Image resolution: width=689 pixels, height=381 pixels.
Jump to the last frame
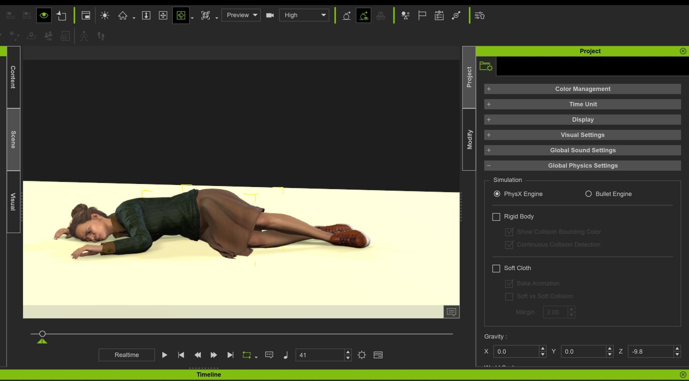pos(230,355)
